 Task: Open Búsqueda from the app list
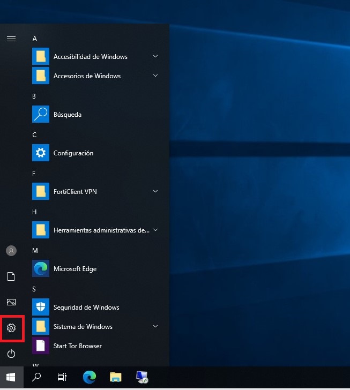(x=67, y=115)
